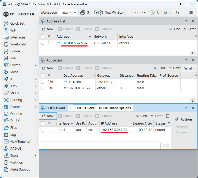Toggle the column panel icon in DHCP Client

168,116
